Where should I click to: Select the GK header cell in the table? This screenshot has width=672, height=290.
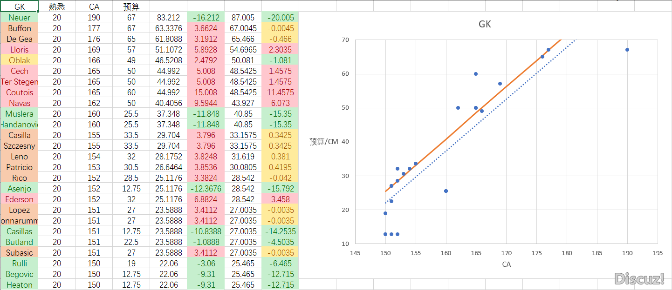[20, 7]
